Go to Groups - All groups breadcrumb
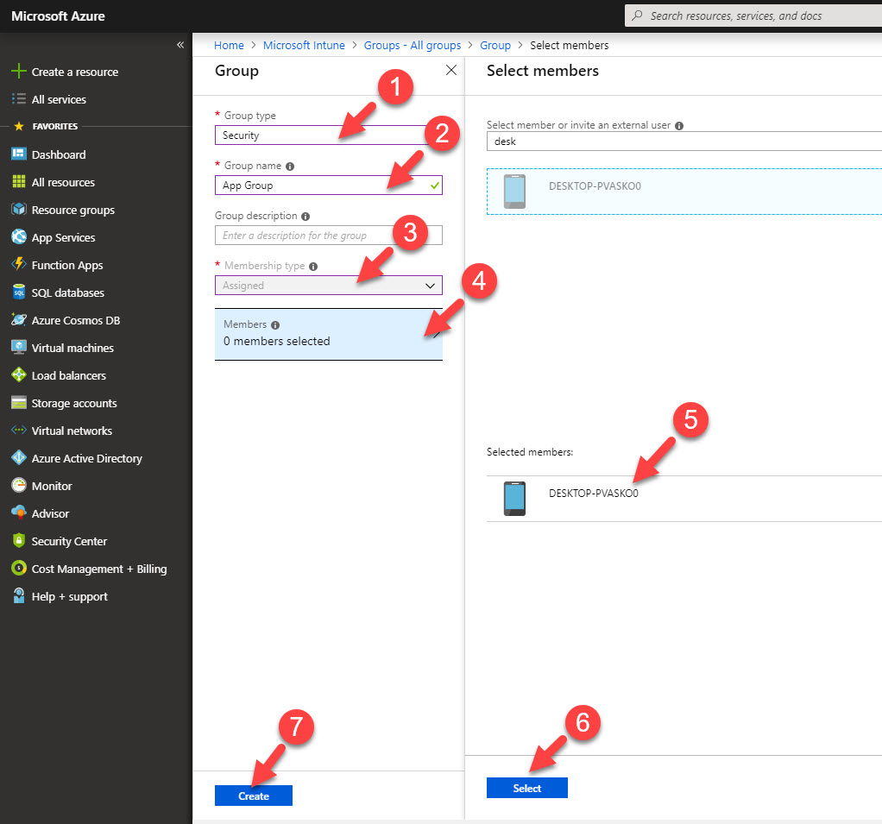The height and width of the screenshot is (824, 882). [412, 45]
